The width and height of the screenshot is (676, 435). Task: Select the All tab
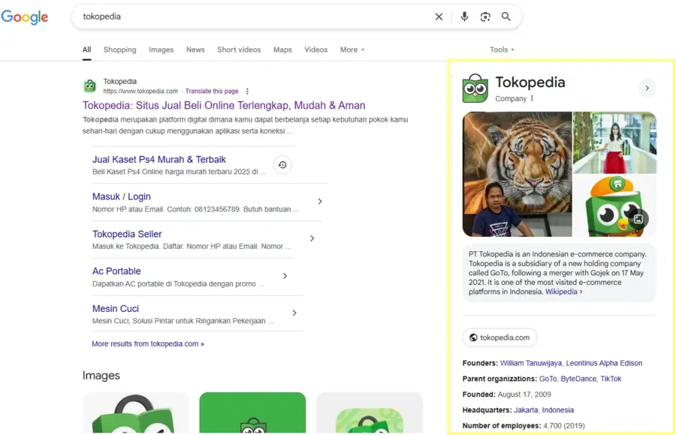[86, 49]
